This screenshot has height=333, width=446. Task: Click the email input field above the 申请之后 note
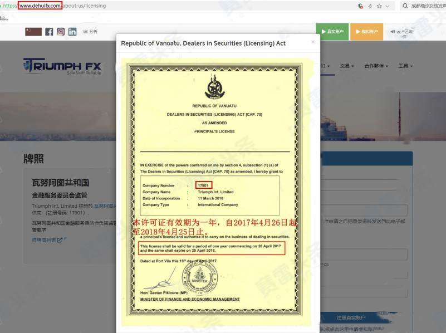pos(364,210)
